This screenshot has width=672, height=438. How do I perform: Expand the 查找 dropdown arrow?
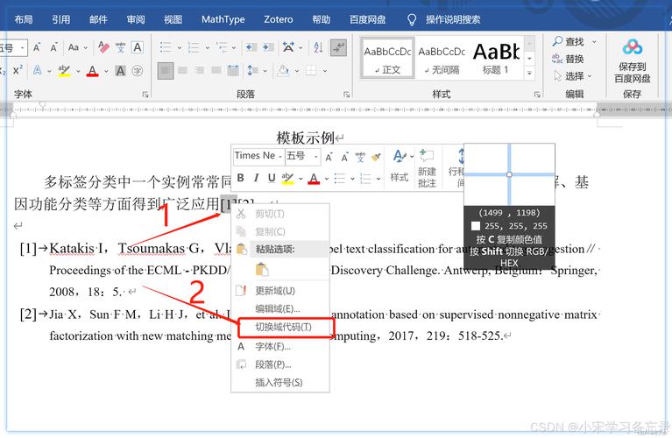[594, 41]
